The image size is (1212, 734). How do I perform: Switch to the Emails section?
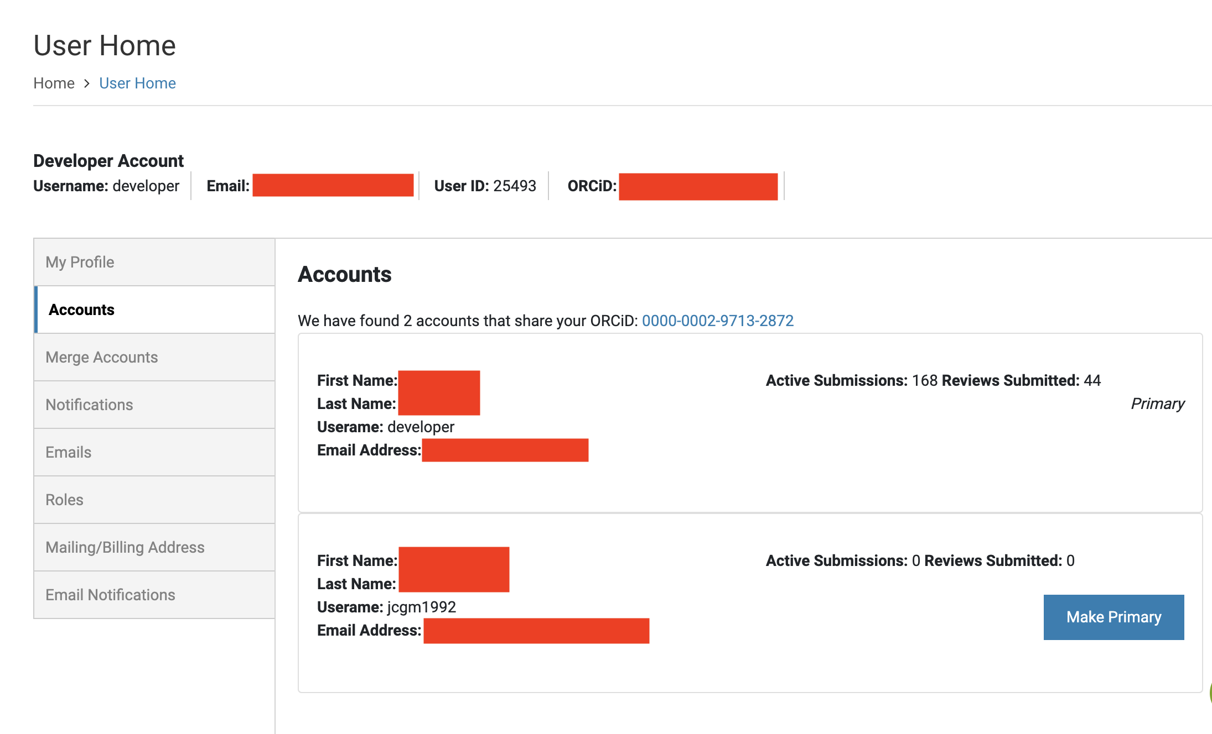point(69,452)
